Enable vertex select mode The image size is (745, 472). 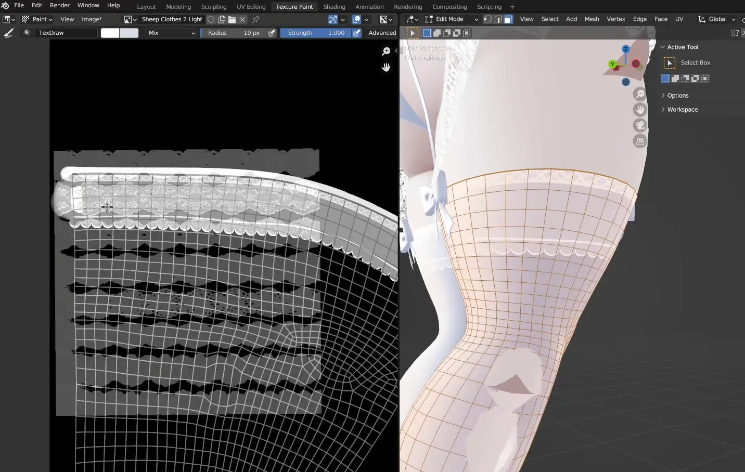coord(487,19)
